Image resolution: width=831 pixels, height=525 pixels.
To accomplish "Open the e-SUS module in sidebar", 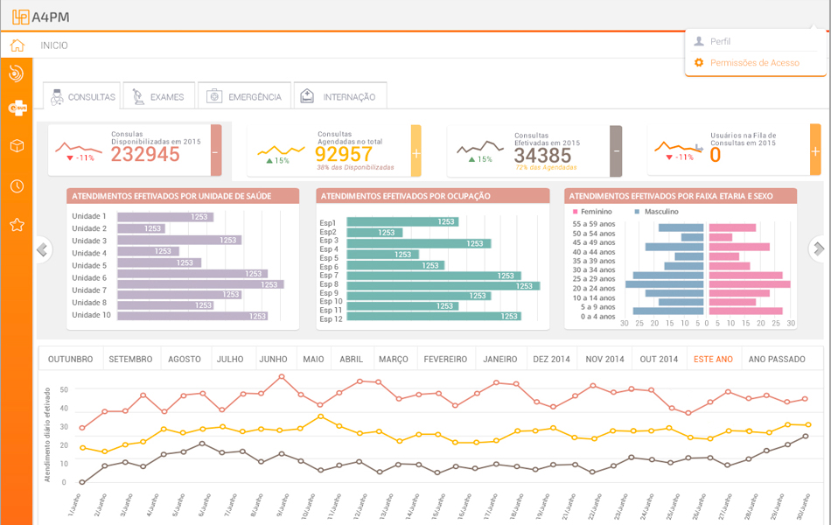I will 17,108.
